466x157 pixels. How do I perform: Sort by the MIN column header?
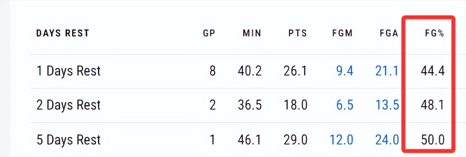click(252, 33)
